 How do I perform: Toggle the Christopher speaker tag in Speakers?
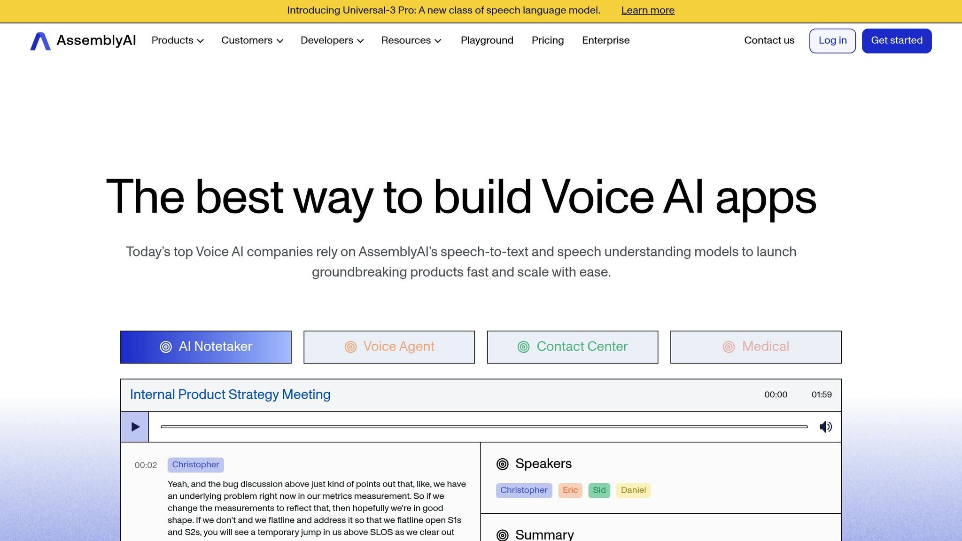pyautogui.click(x=524, y=490)
